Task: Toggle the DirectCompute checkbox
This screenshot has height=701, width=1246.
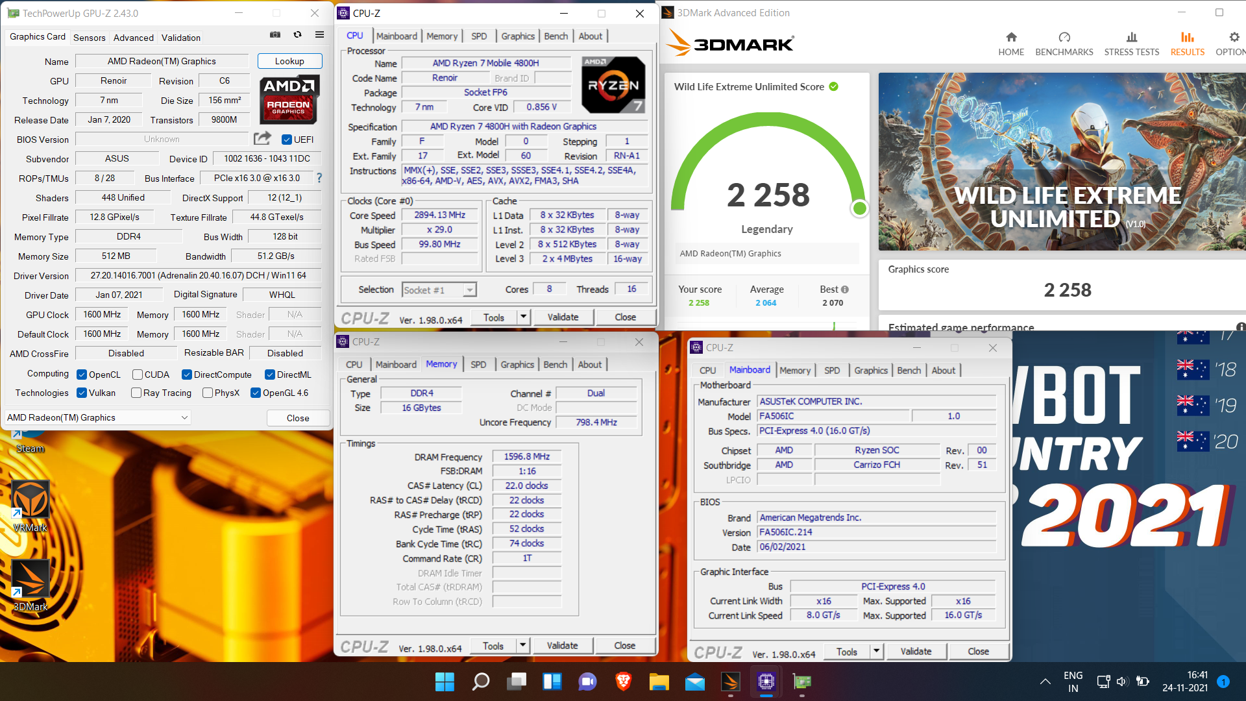Action: point(187,375)
